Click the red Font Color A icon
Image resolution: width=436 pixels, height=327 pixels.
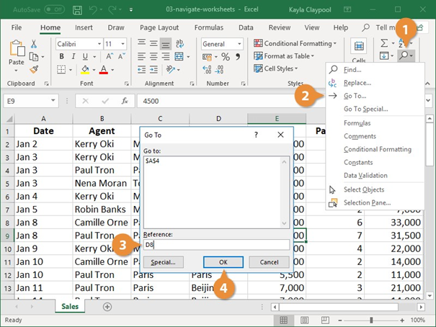(104, 69)
